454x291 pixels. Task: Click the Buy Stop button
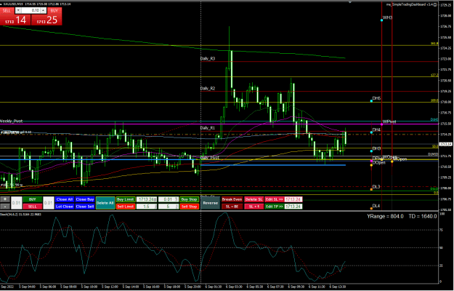(189, 199)
